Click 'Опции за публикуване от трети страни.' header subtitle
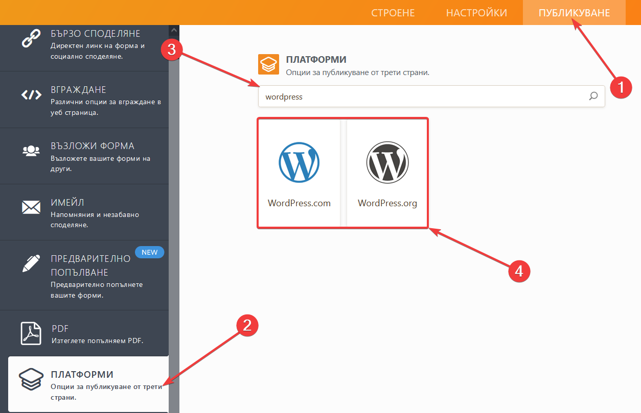The image size is (641, 413). 357,72
